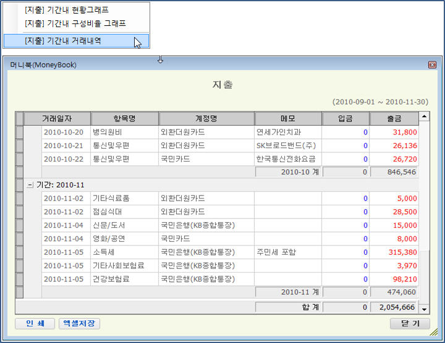Click the 닫기 close button
The height and width of the screenshot is (343, 445).
pyautogui.click(x=410, y=323)
